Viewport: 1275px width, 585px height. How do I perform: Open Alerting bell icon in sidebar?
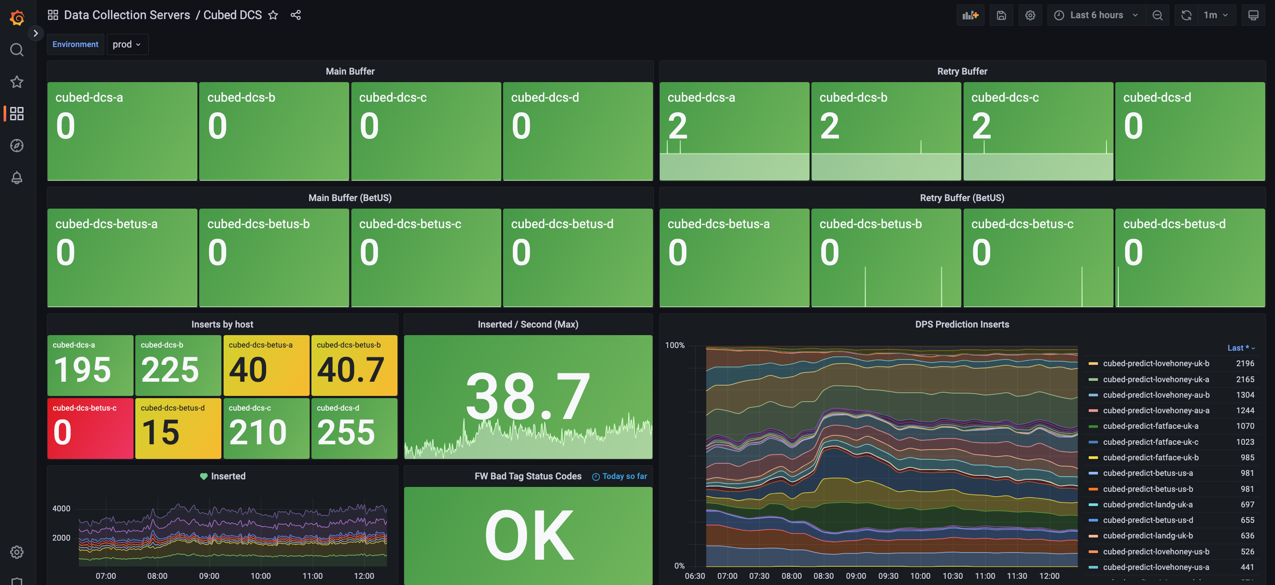click(x=17, y=178)
